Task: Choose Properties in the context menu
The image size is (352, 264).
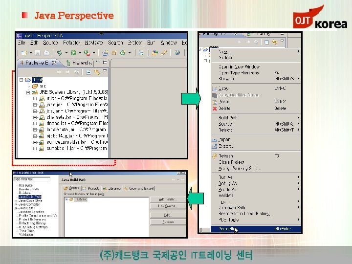Action: (256, 229)
